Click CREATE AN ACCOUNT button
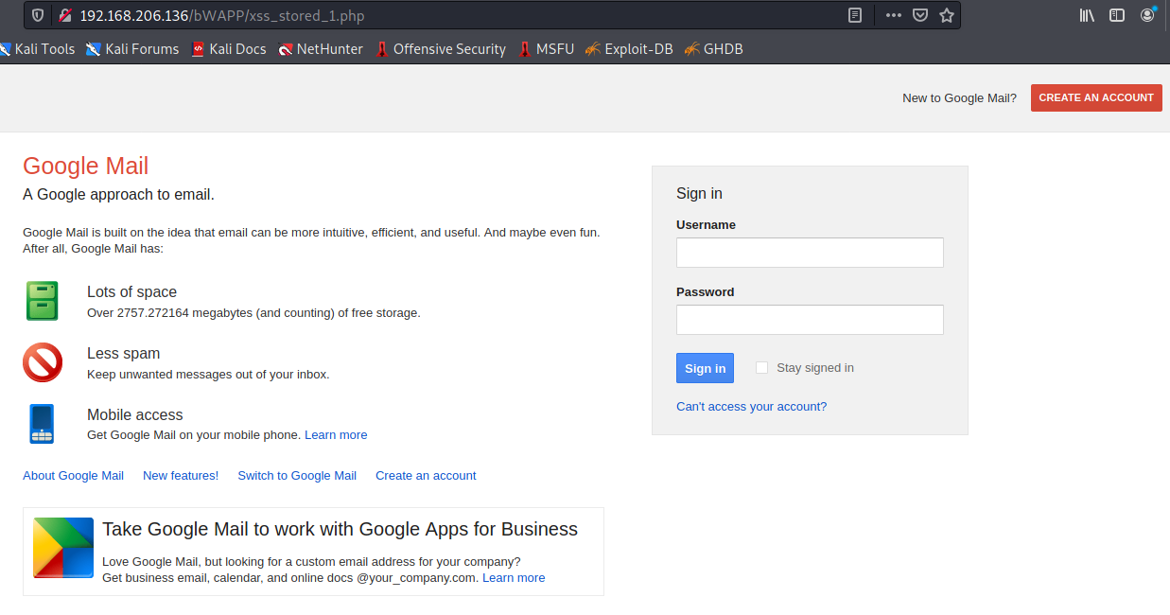 (1096, 97)
